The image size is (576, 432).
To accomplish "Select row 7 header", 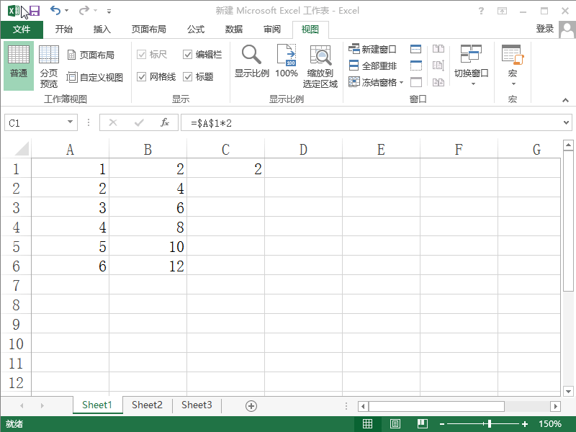I will tap(16, 285).
